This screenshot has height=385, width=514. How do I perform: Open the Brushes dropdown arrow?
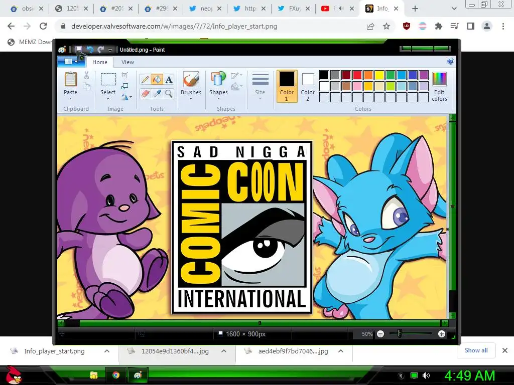pos(191,99)
